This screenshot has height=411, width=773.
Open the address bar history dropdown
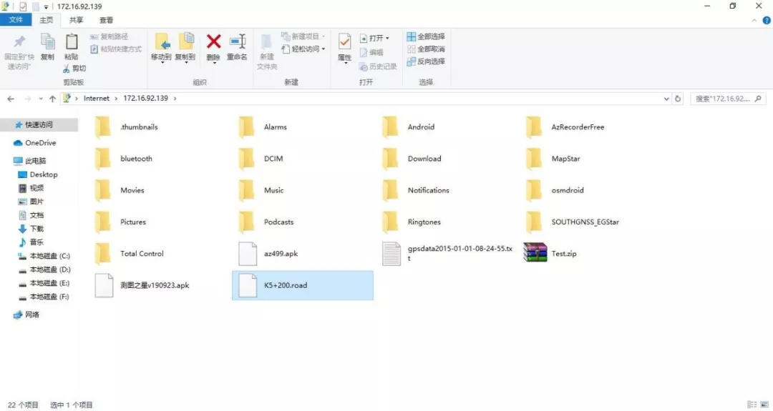(666, 99)
